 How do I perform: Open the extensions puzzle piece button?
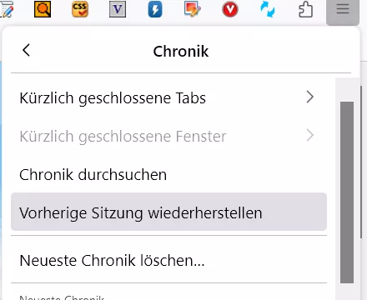coord(305,9)
